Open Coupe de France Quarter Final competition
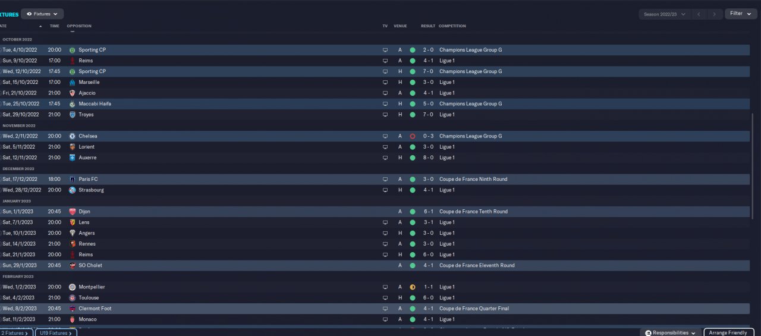 pyautogui.click(x=474, y=309)
